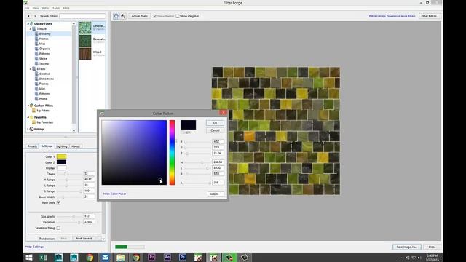
Task: Click the volume icon in system tray
Action: 419,258
